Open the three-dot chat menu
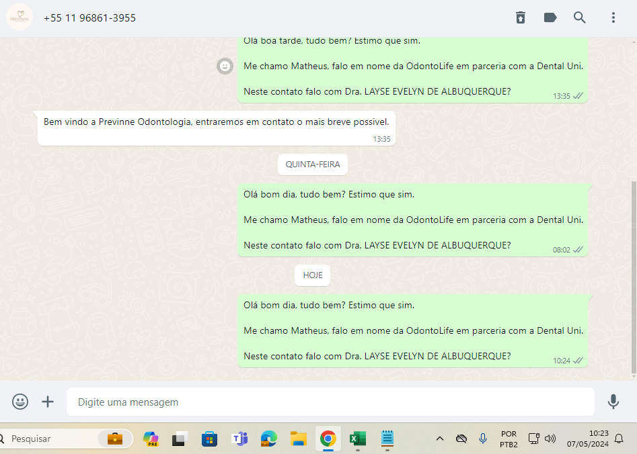 click(613, 17)
